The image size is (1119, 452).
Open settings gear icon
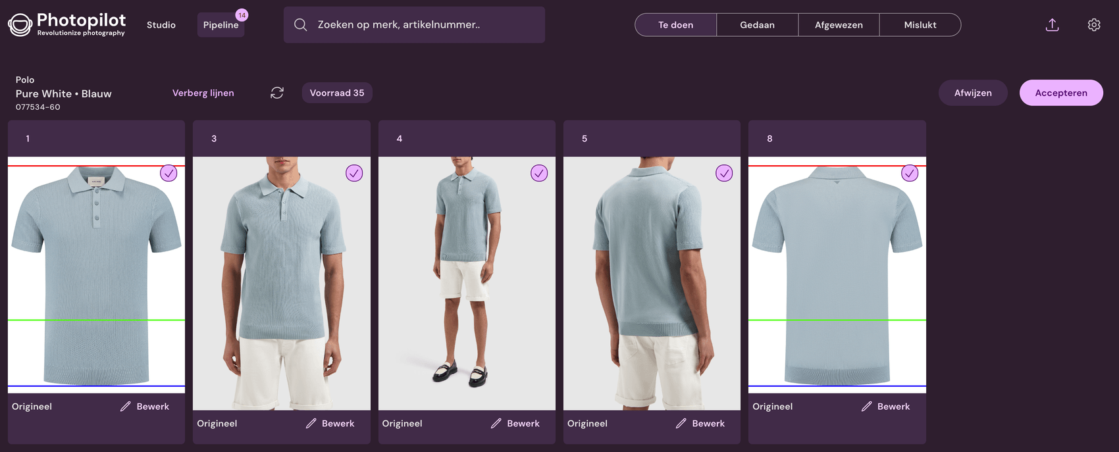coord(1093,25)
